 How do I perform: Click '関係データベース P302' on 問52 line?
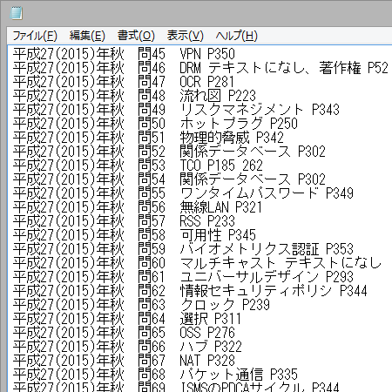[x=253, y=152]
